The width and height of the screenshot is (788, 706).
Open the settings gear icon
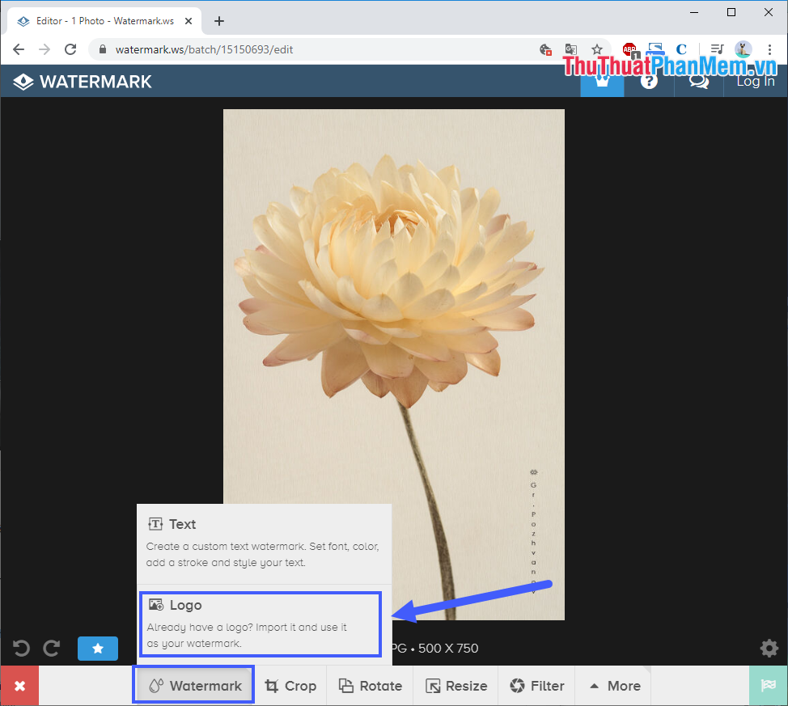click(769, 648)
